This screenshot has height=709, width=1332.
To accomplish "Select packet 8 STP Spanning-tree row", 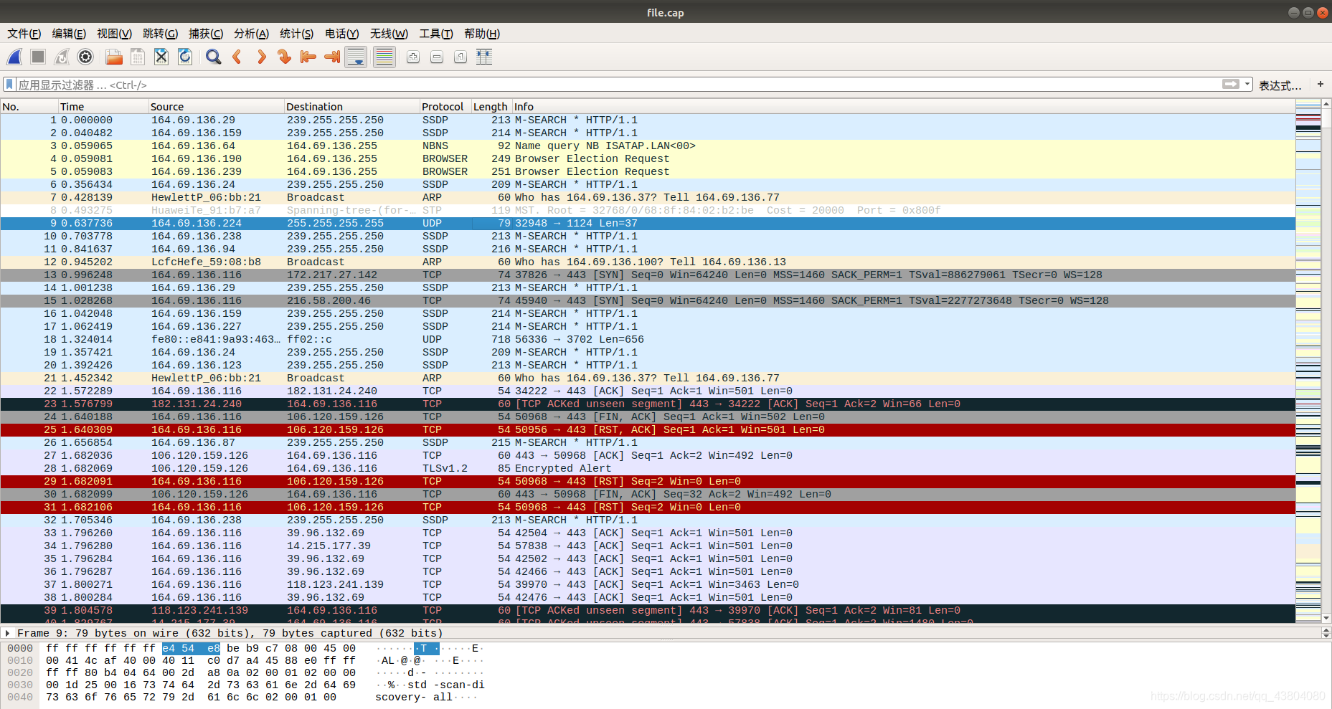I will coord(648,210).
